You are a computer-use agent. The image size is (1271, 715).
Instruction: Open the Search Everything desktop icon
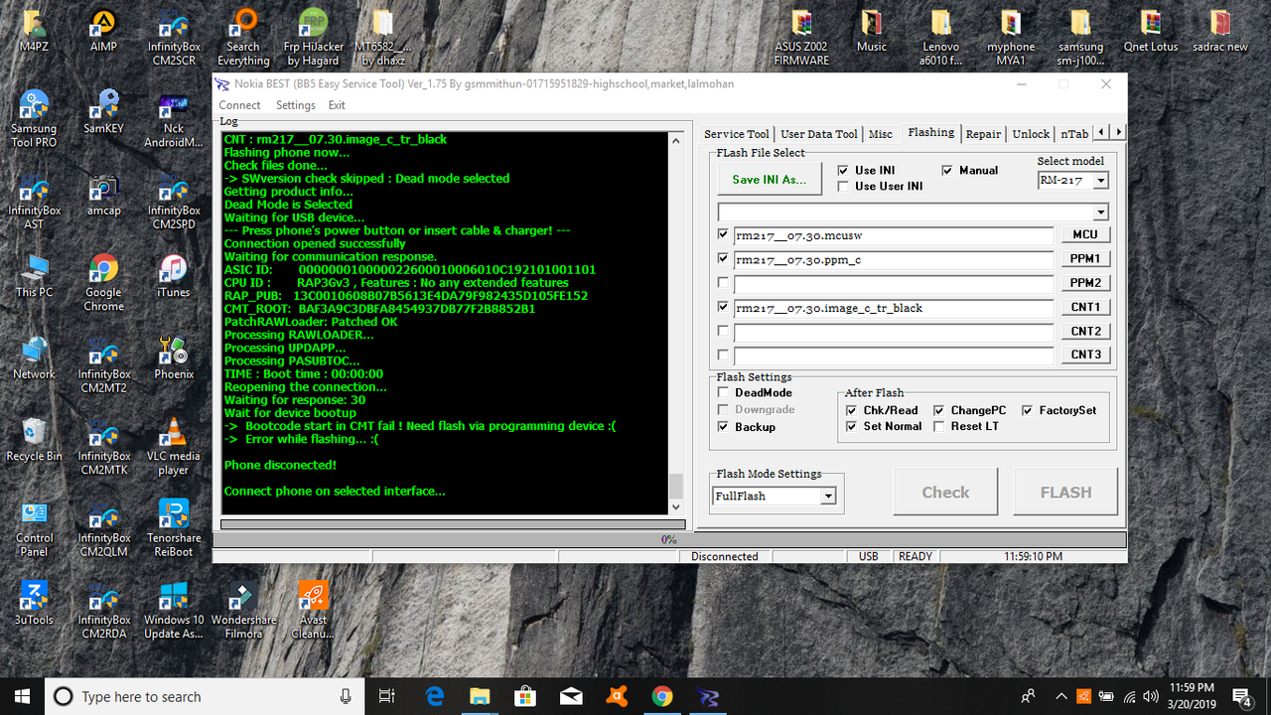click(243, 37)
